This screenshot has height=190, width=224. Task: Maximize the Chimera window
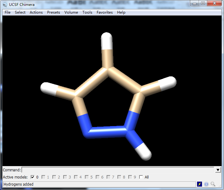pos(203,3)
